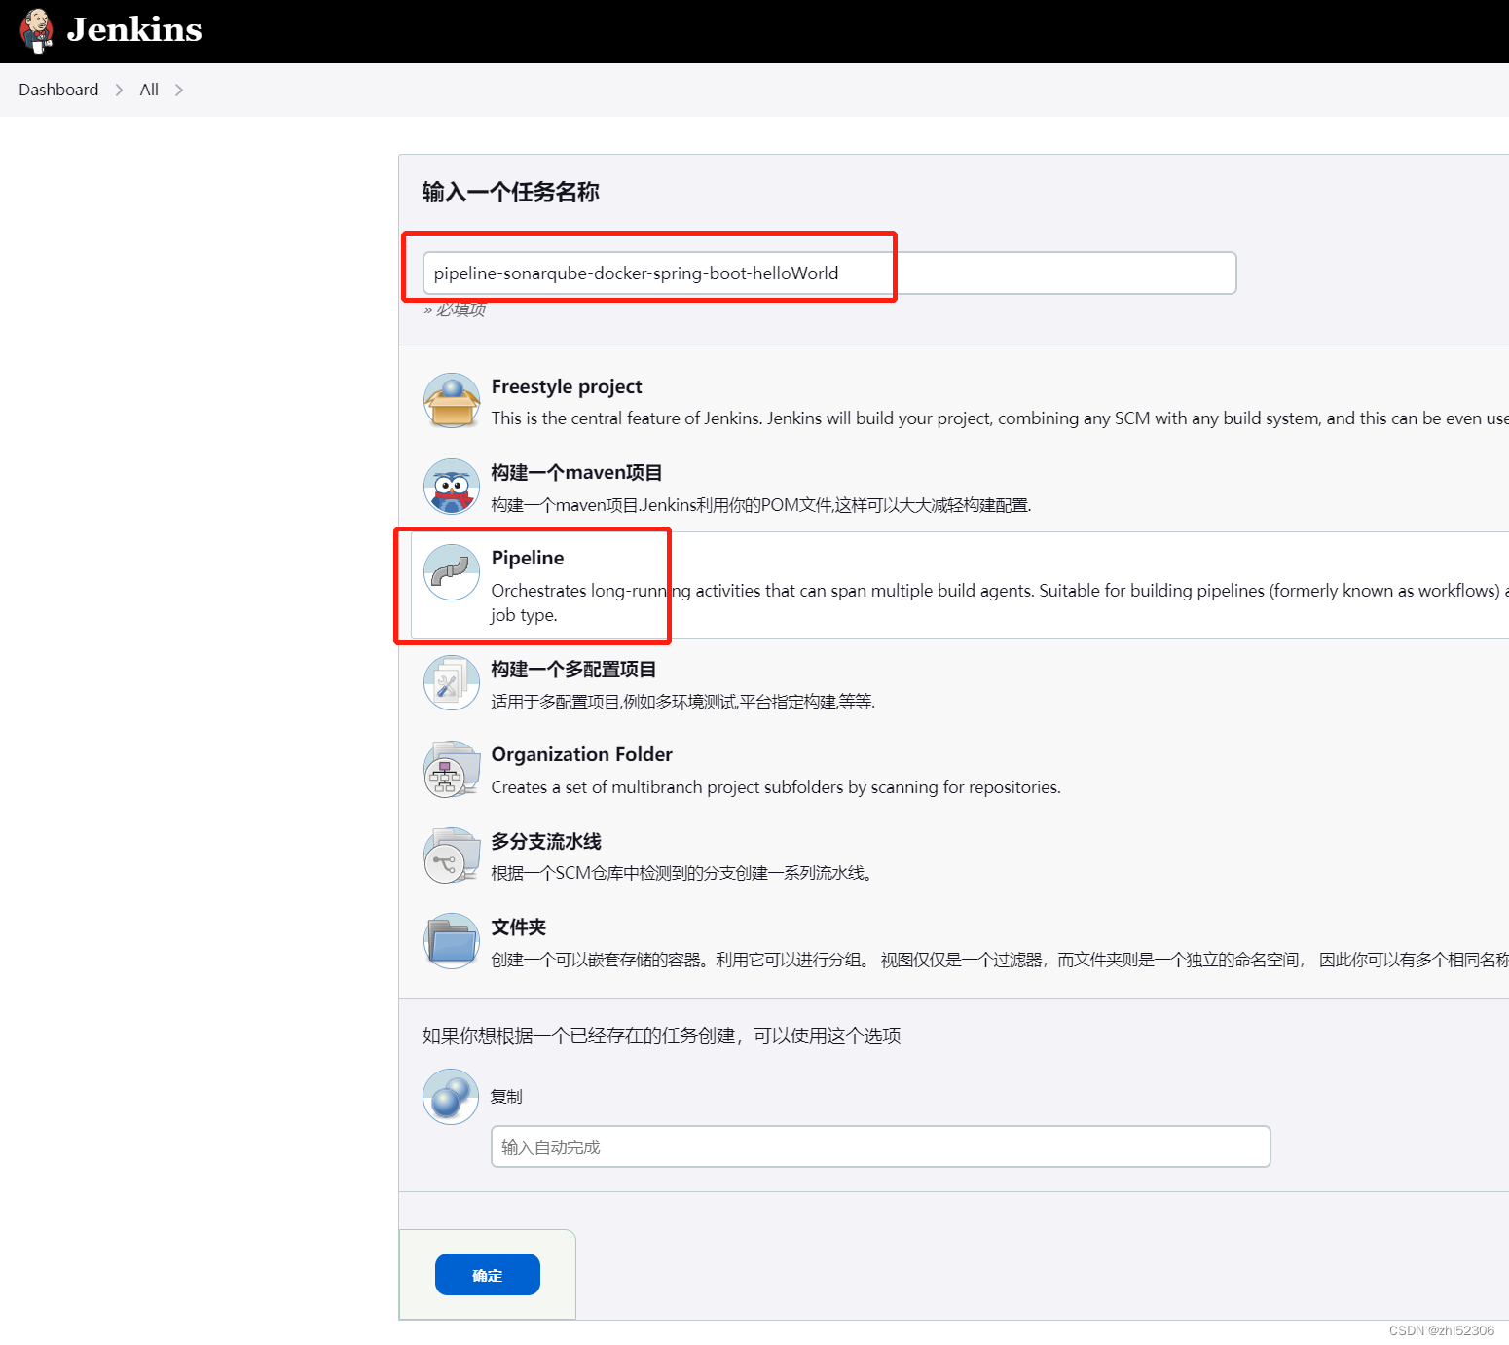Viewport: 1509px width, 1345px height.
Task: Choose the 文件夹 item title
Action: 519,927
